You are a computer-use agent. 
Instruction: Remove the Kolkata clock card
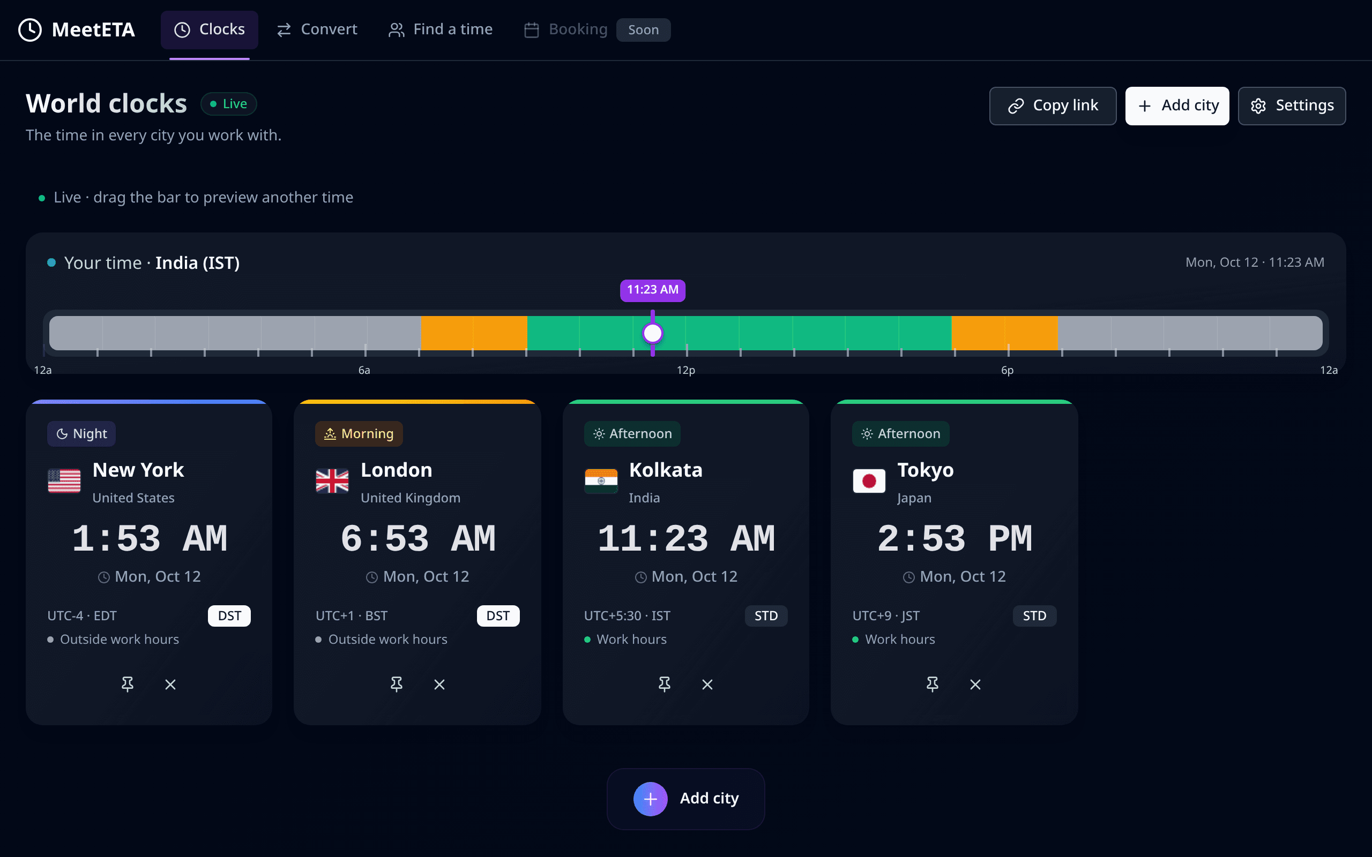point(707,684)
